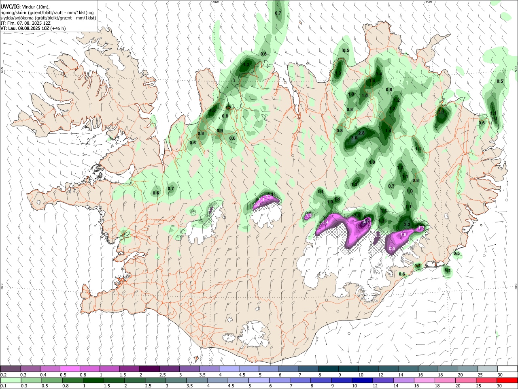Image resolution: width=518 pixels, height=389 pixels.
Task: Click the "VT: Lau. 09.08.2025 10Z (+46 h)" line
Action: pos(33,29)
